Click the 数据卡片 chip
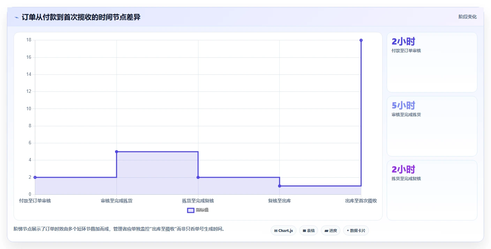Viewport: 491px width, 249px height. tap(356, 231)
